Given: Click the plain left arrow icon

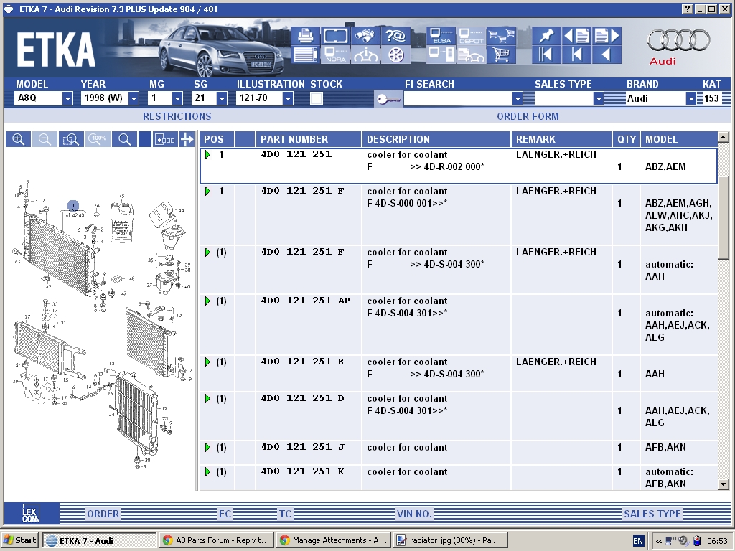Looking at the screenshot, I should point(606,55).
